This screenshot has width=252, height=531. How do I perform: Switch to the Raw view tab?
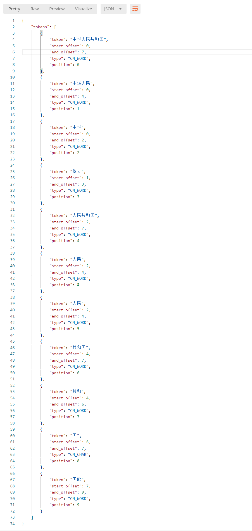point(35,9)
